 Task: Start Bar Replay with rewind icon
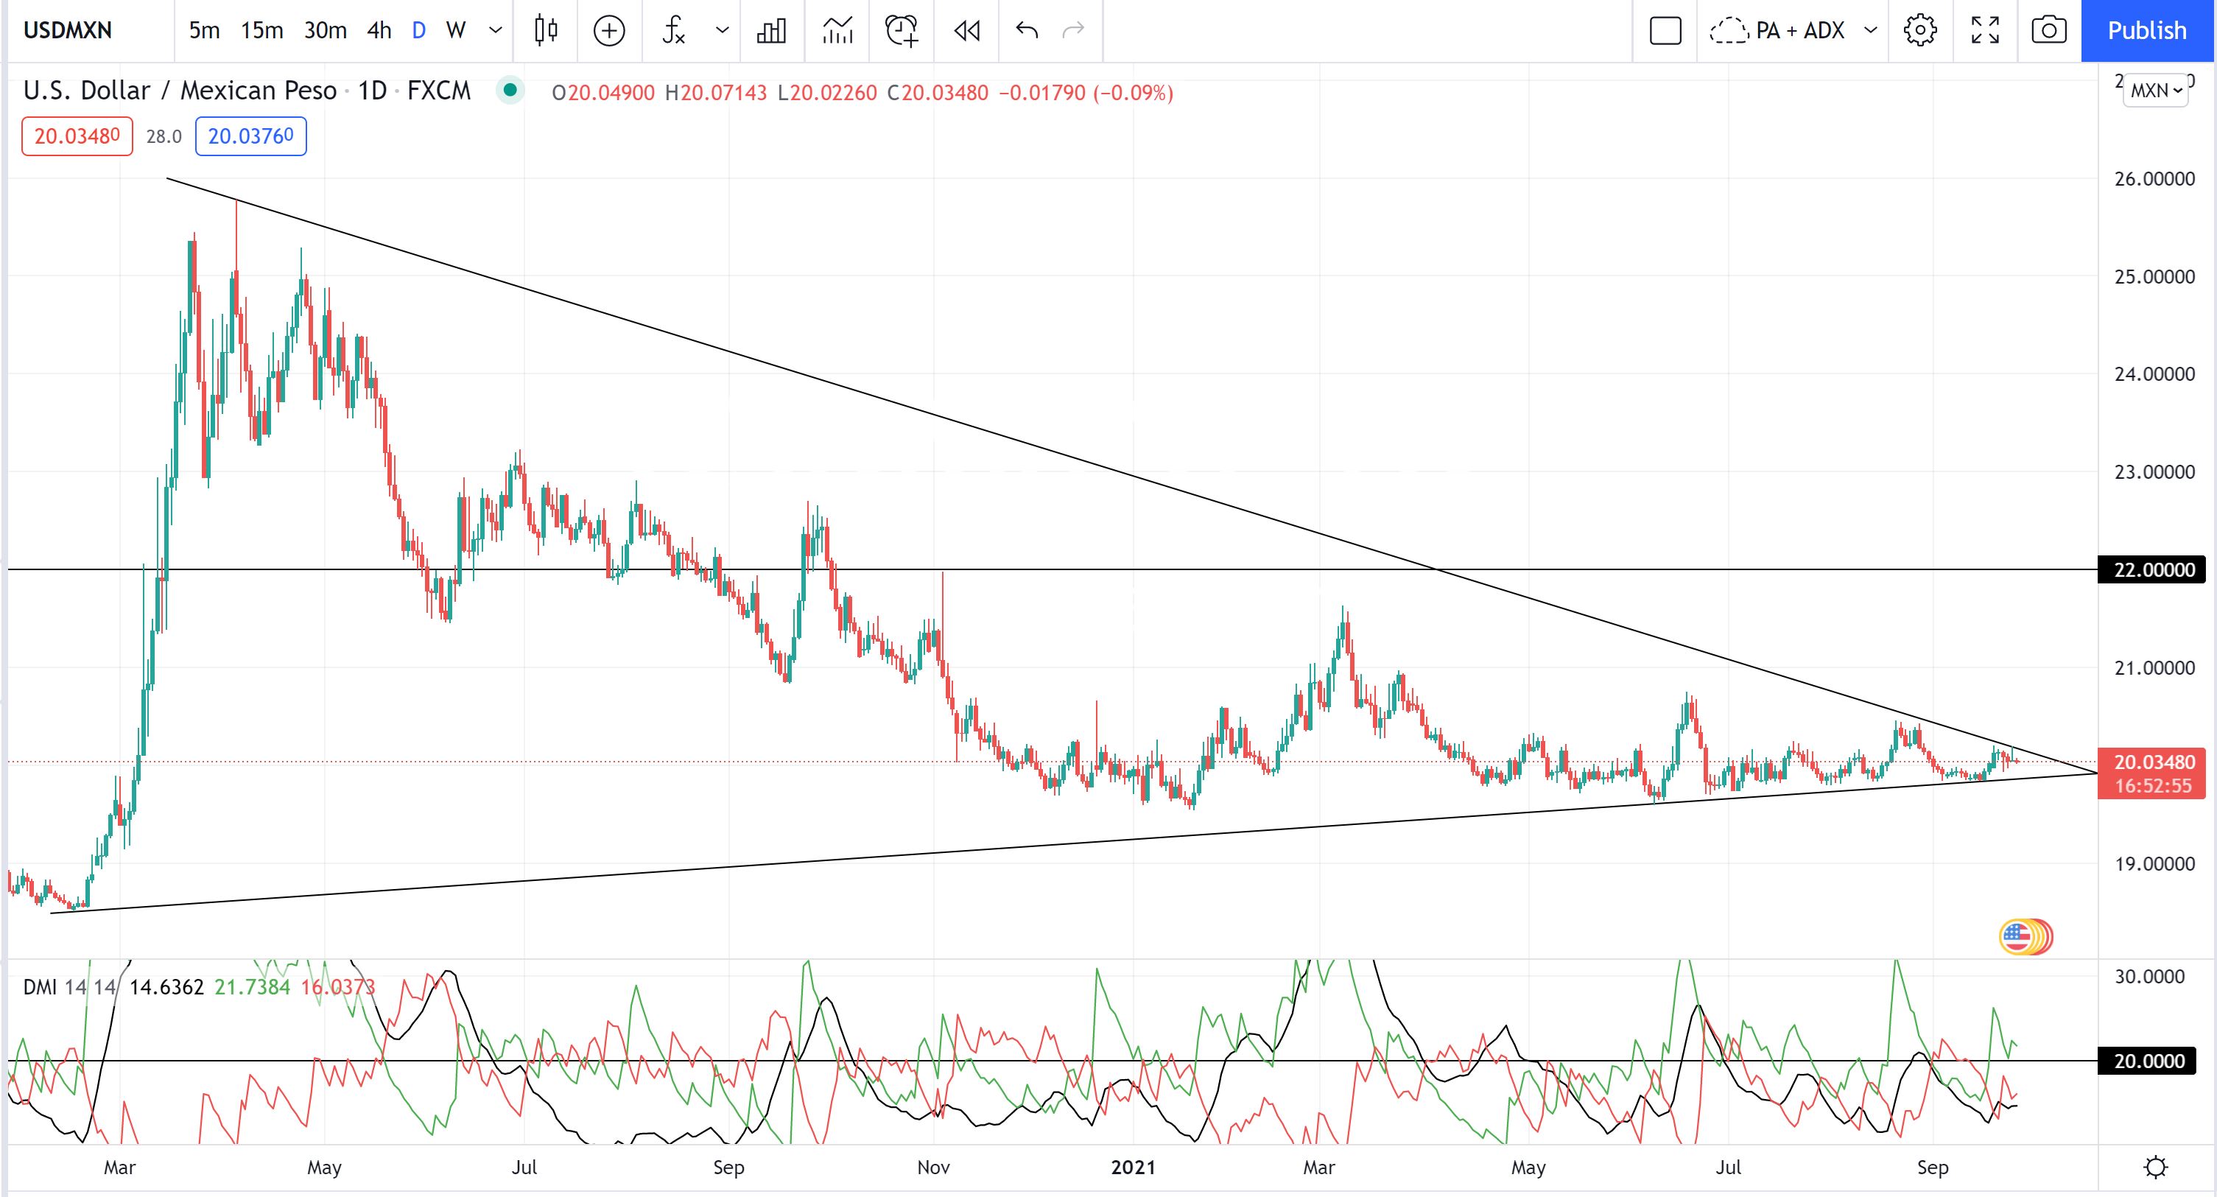[x=966, y=30]
